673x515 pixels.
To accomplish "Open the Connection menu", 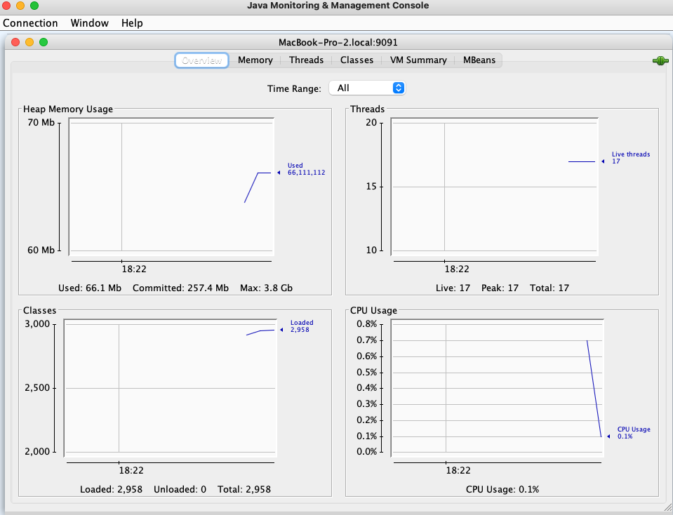I will click(31, 23).
